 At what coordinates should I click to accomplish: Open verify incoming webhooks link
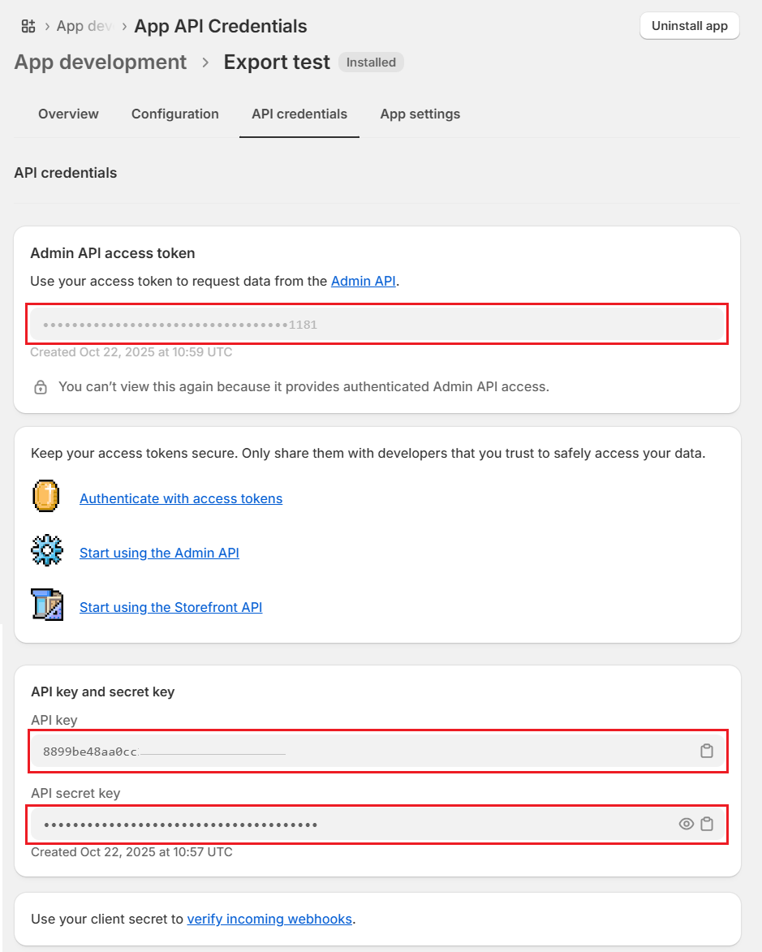pyautogui.click(x=269, y=920)
